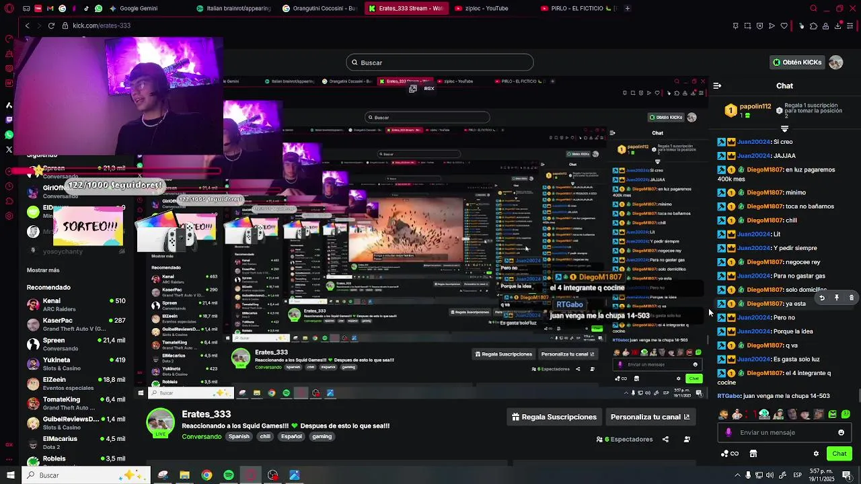Click the Regala Suscripciones button
This screenshot has height=484, width=861.
(554, 417)
